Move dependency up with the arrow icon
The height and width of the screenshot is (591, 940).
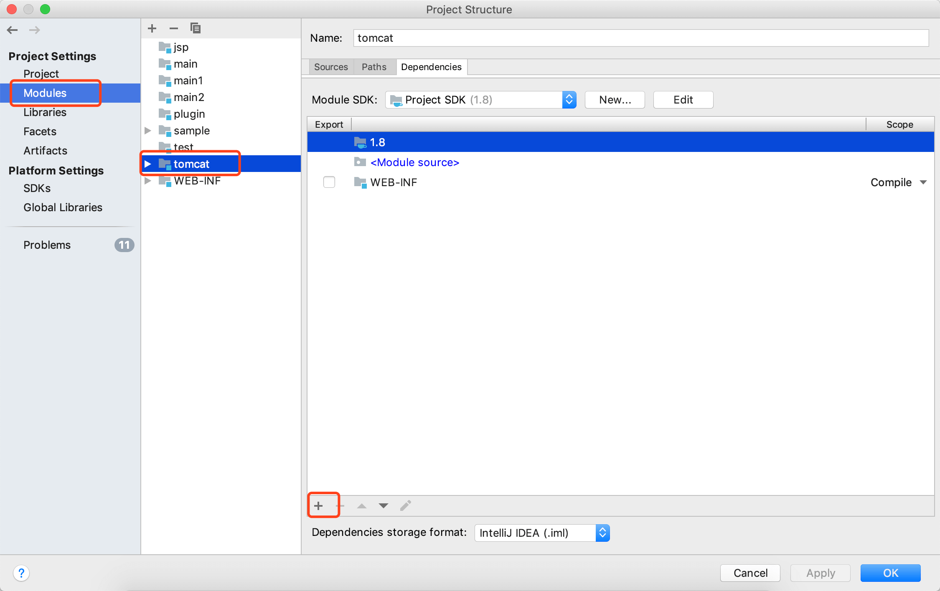pyautogui.click(x=362, y=506)
